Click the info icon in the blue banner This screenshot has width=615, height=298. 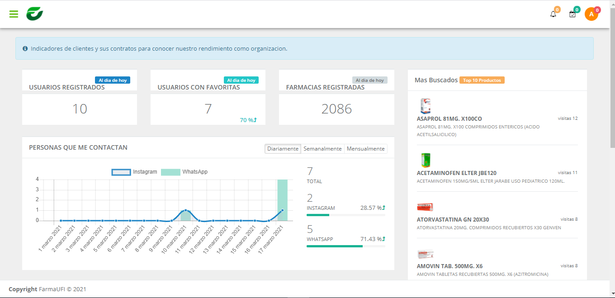[x=25, y=48]
